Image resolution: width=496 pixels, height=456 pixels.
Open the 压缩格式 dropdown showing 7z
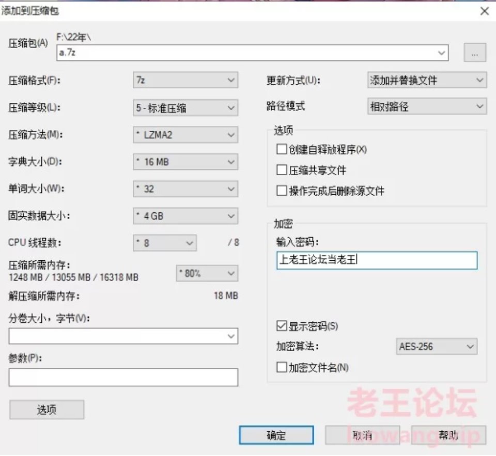point(185,80)
